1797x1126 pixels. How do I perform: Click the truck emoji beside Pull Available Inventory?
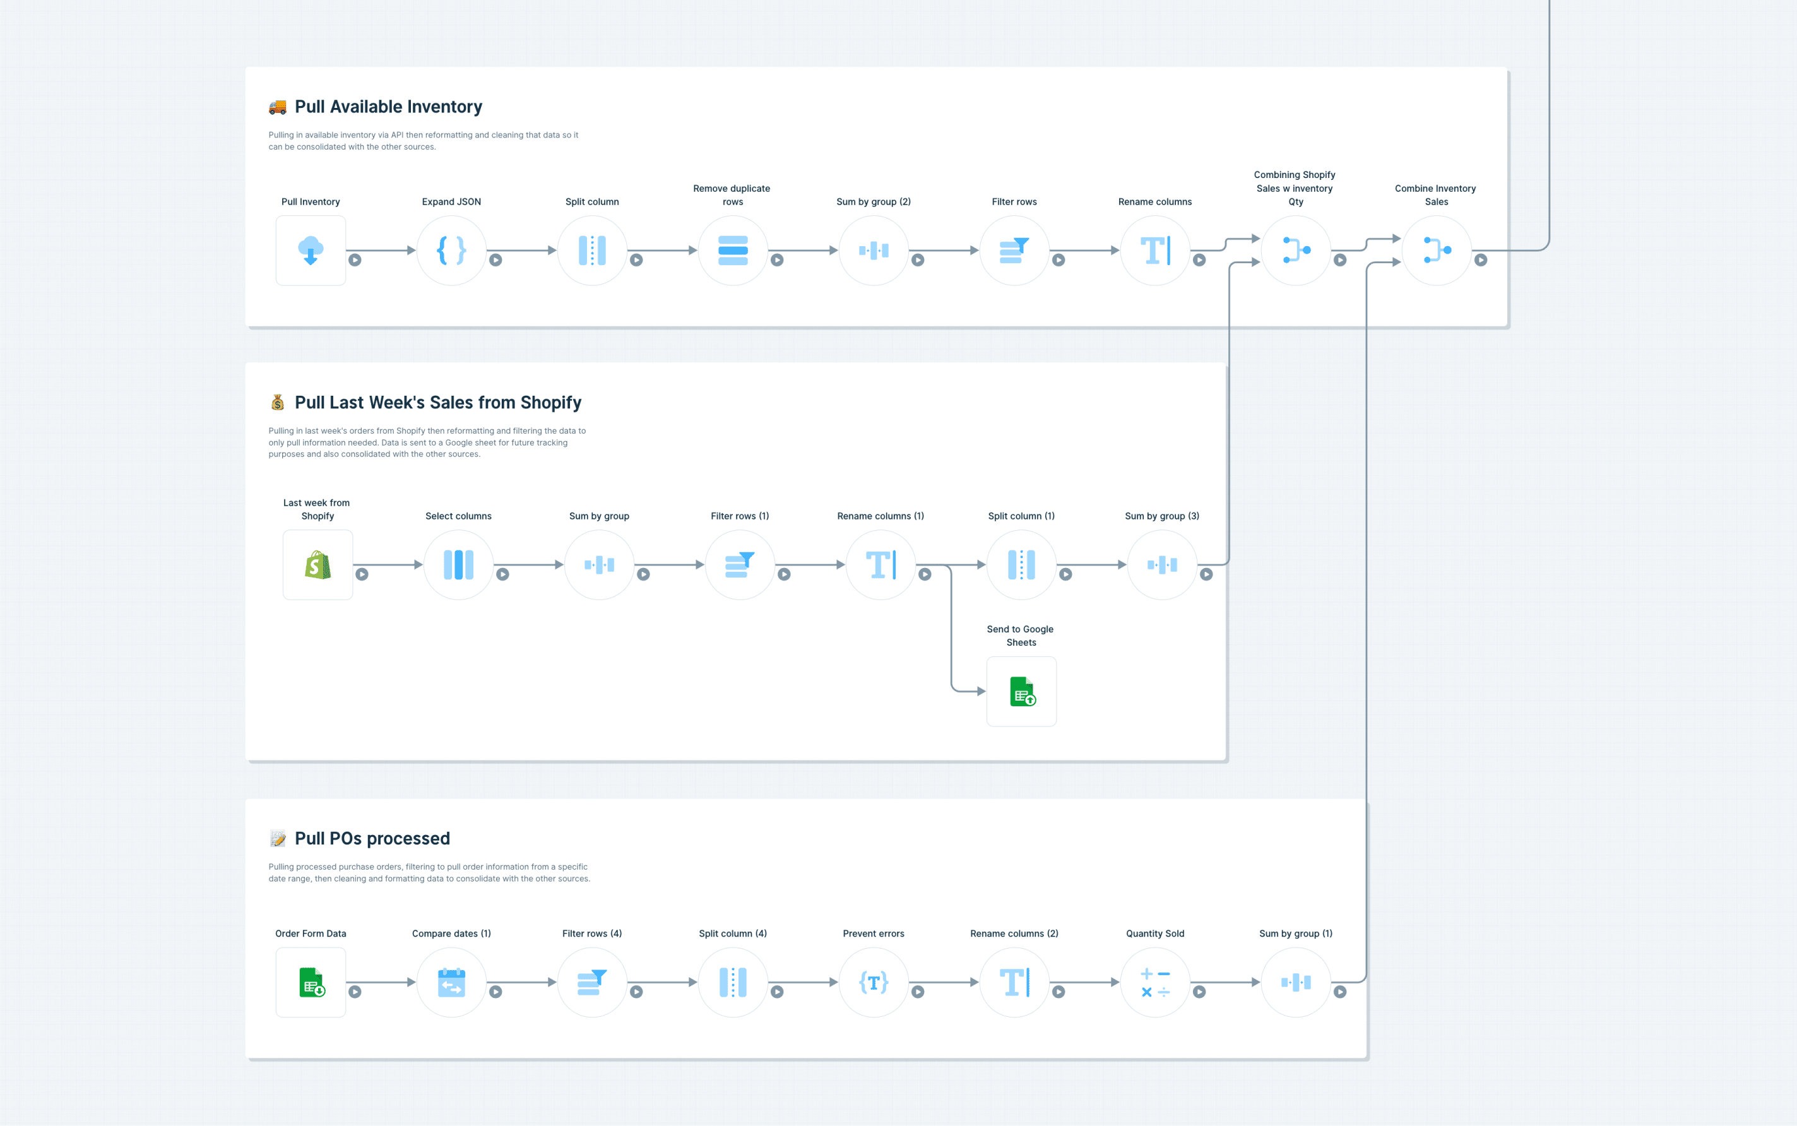[278, 107]
